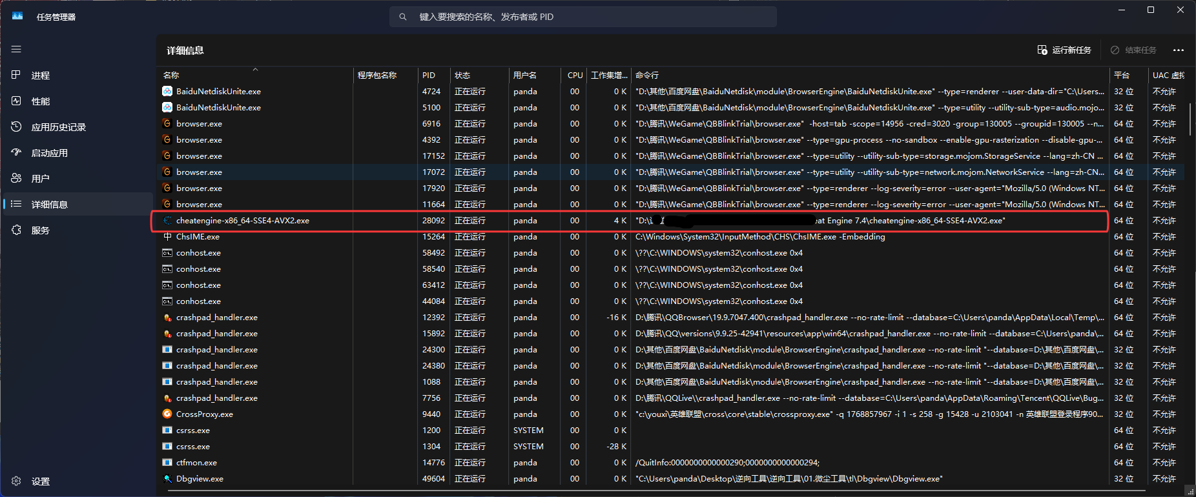Click the vertical scrollbar of process list
1196x497 pixels.
click(x=1191, y=120)
